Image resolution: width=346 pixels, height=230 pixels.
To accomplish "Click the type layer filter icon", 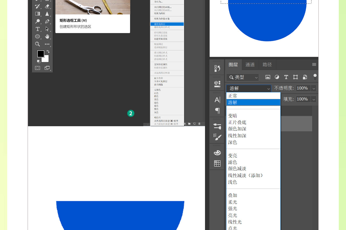I will (286, 77).
